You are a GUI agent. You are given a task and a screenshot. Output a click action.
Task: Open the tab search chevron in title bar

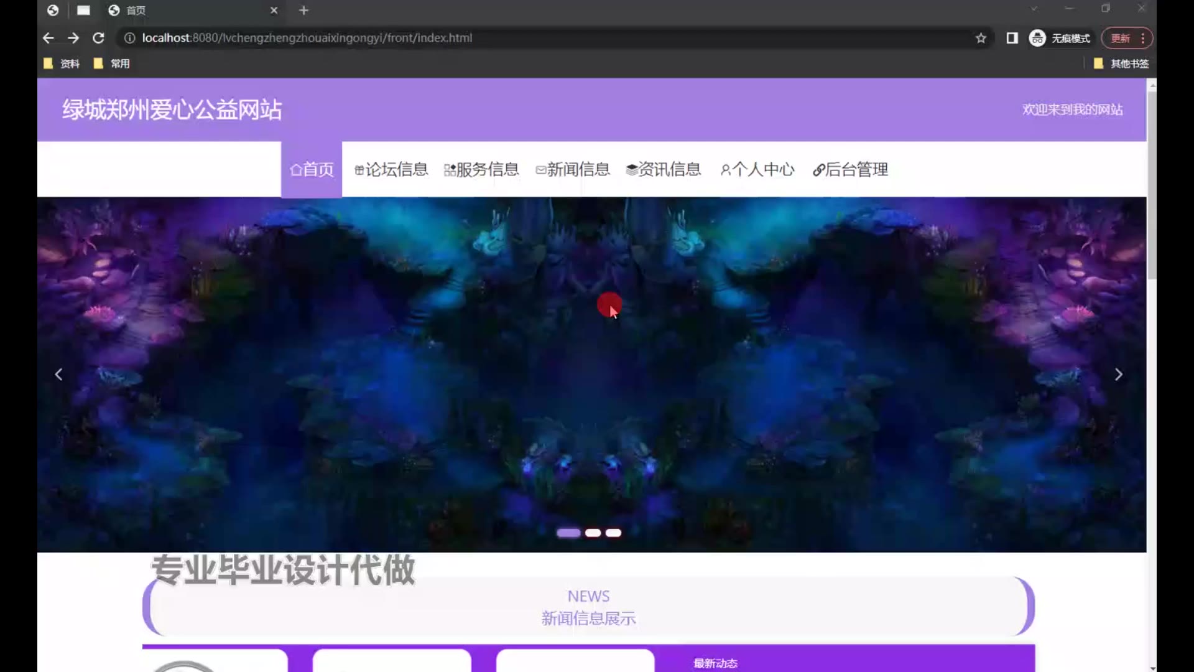point(1034,9)
